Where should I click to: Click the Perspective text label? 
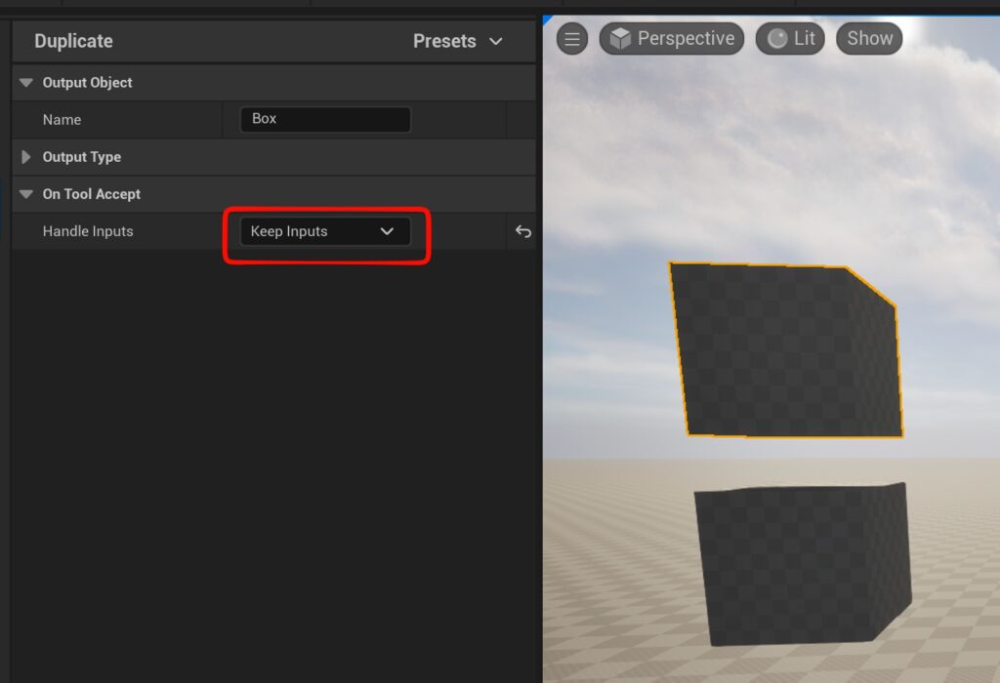pyautogui.click(x=686, y=39)
